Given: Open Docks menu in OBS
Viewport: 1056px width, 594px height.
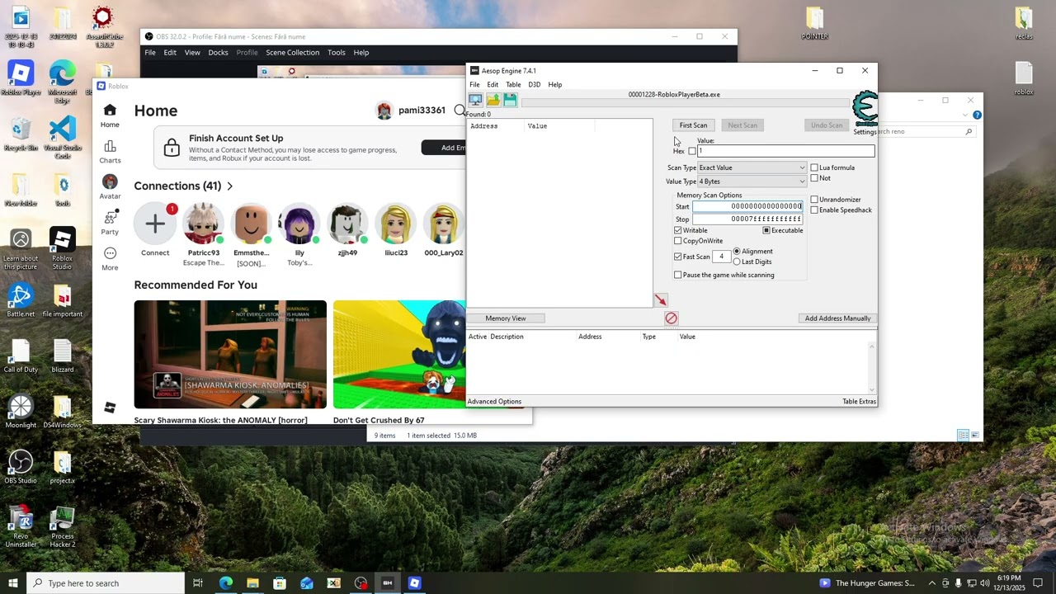Looking at the screenshot, I should click(218, 52).
